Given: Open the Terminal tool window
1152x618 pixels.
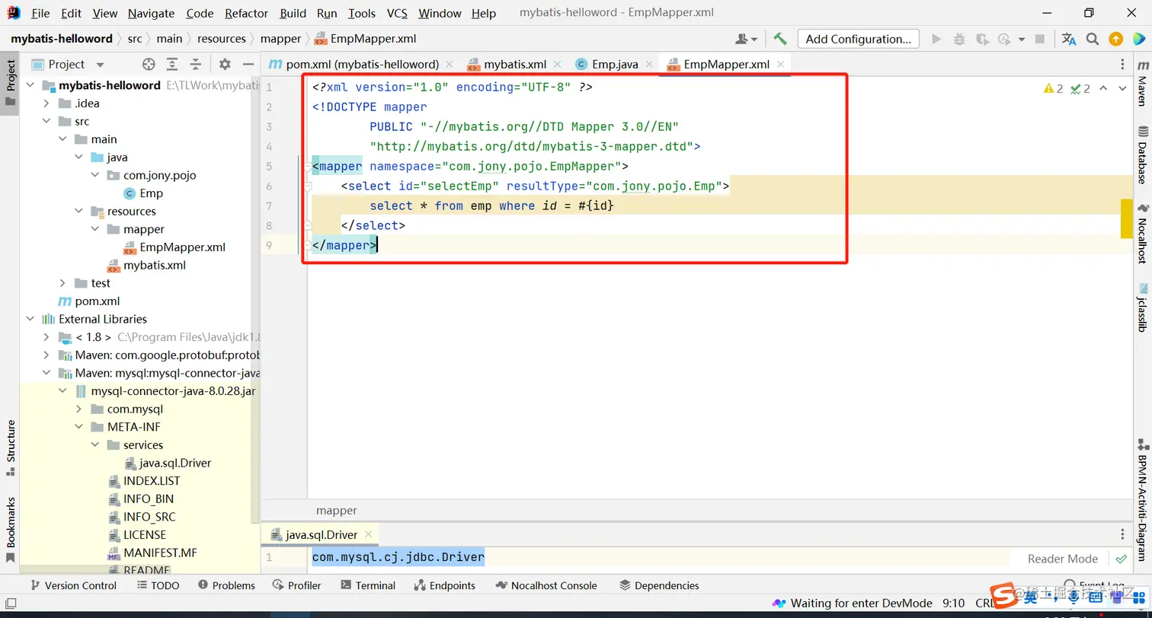Looking at the screenshot, I should click(368, 585).
